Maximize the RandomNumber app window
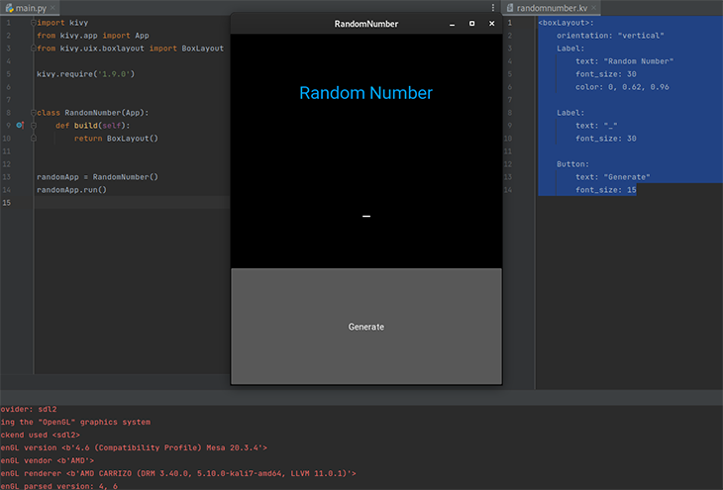 tap(471, 24)
